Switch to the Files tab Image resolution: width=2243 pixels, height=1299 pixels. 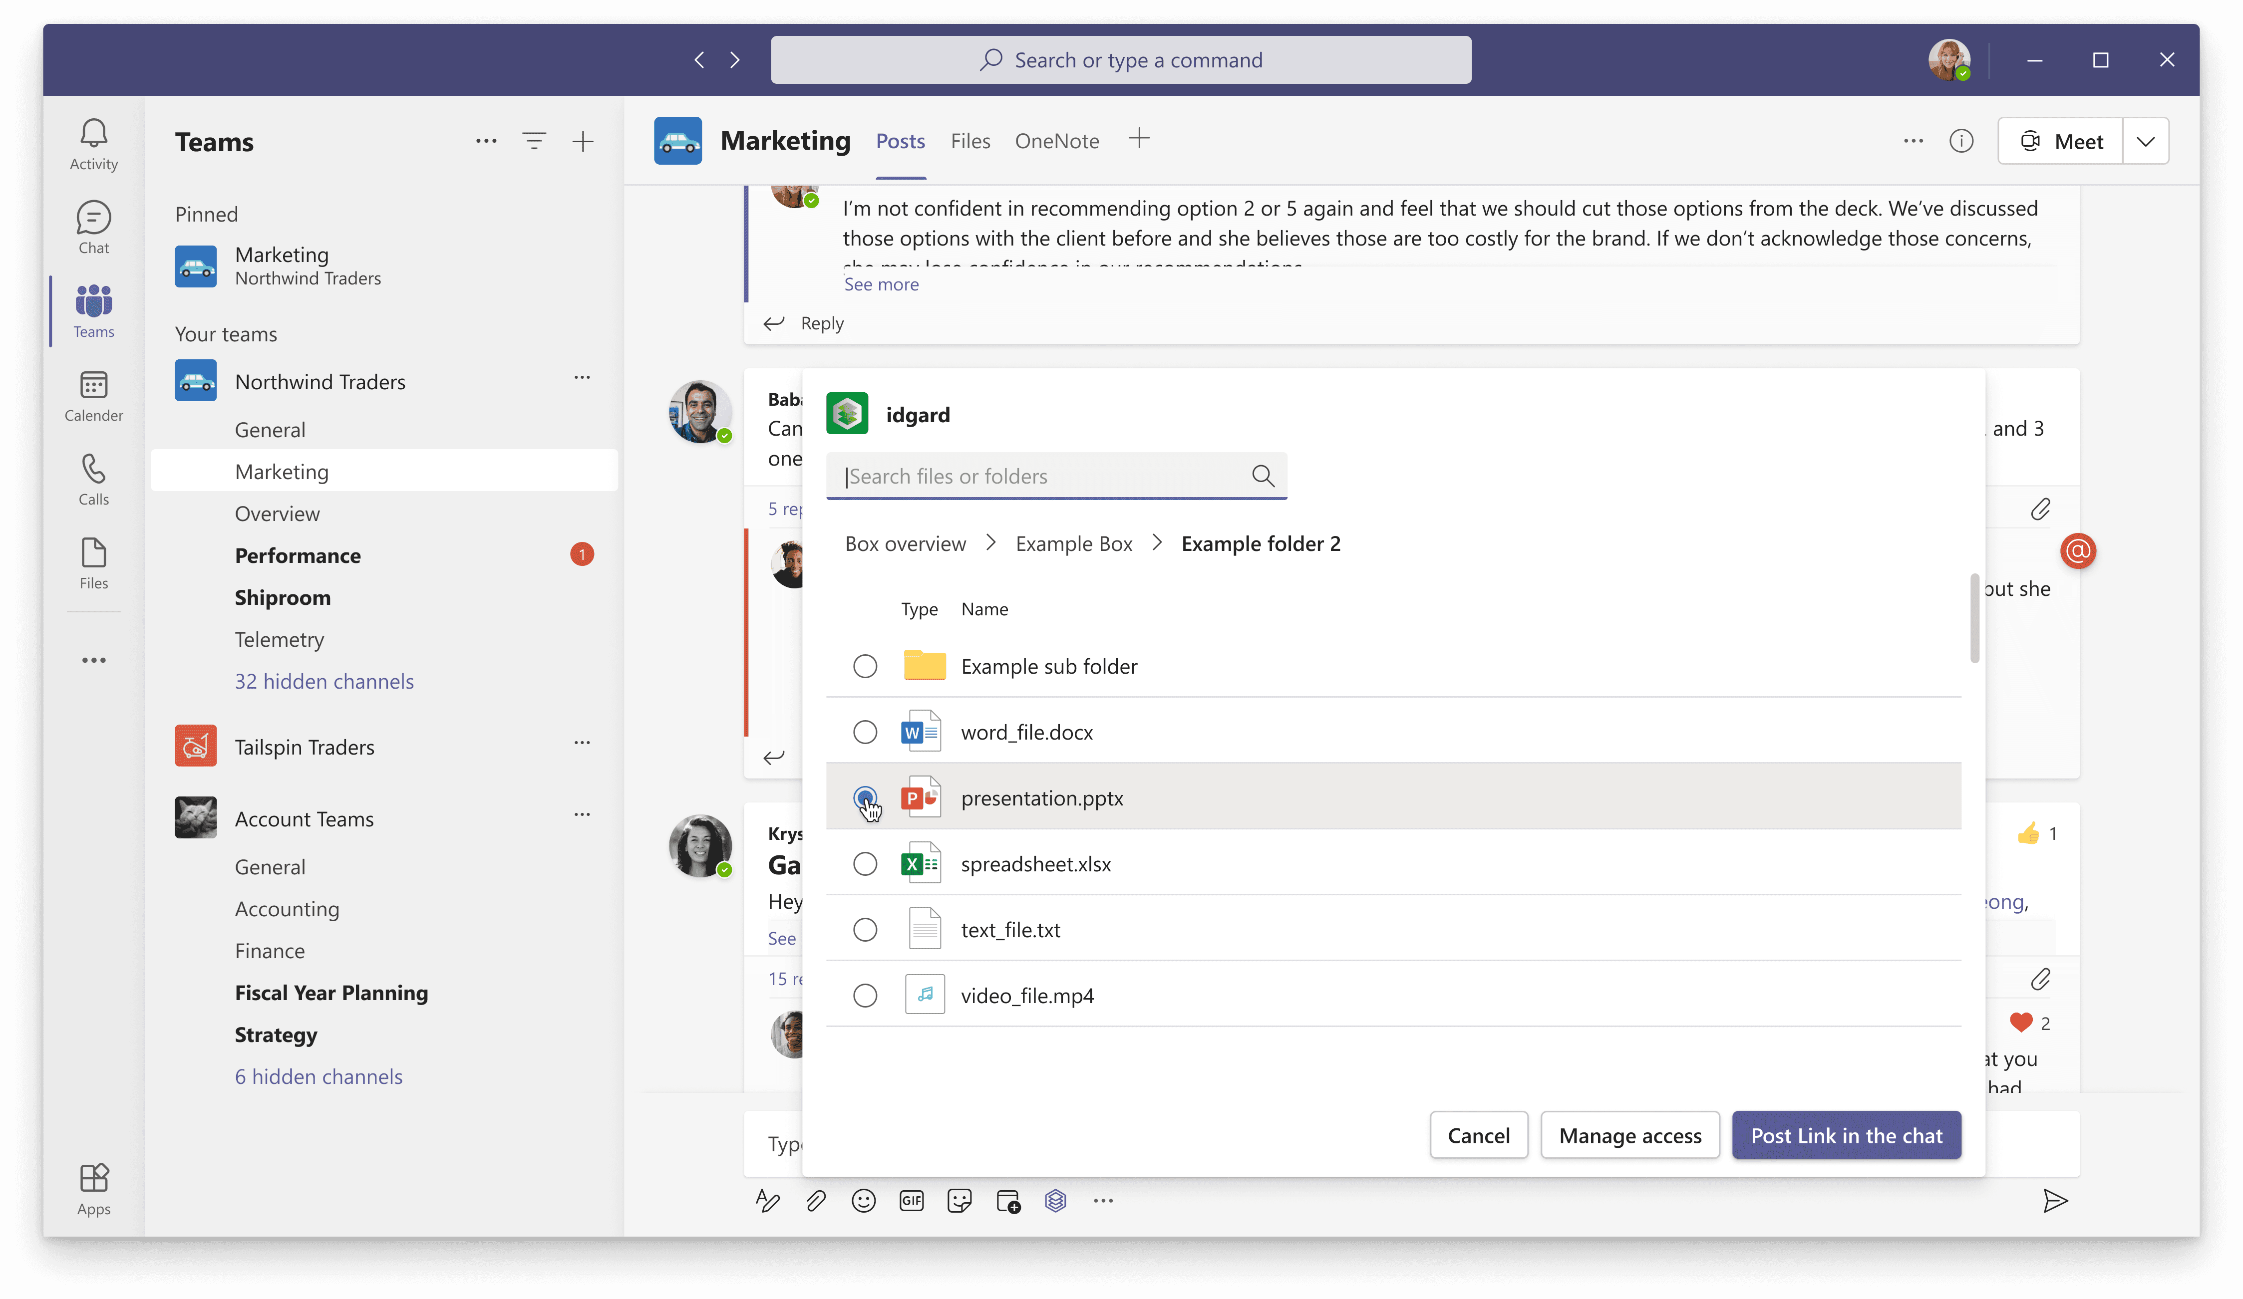[x=970, y=141]
